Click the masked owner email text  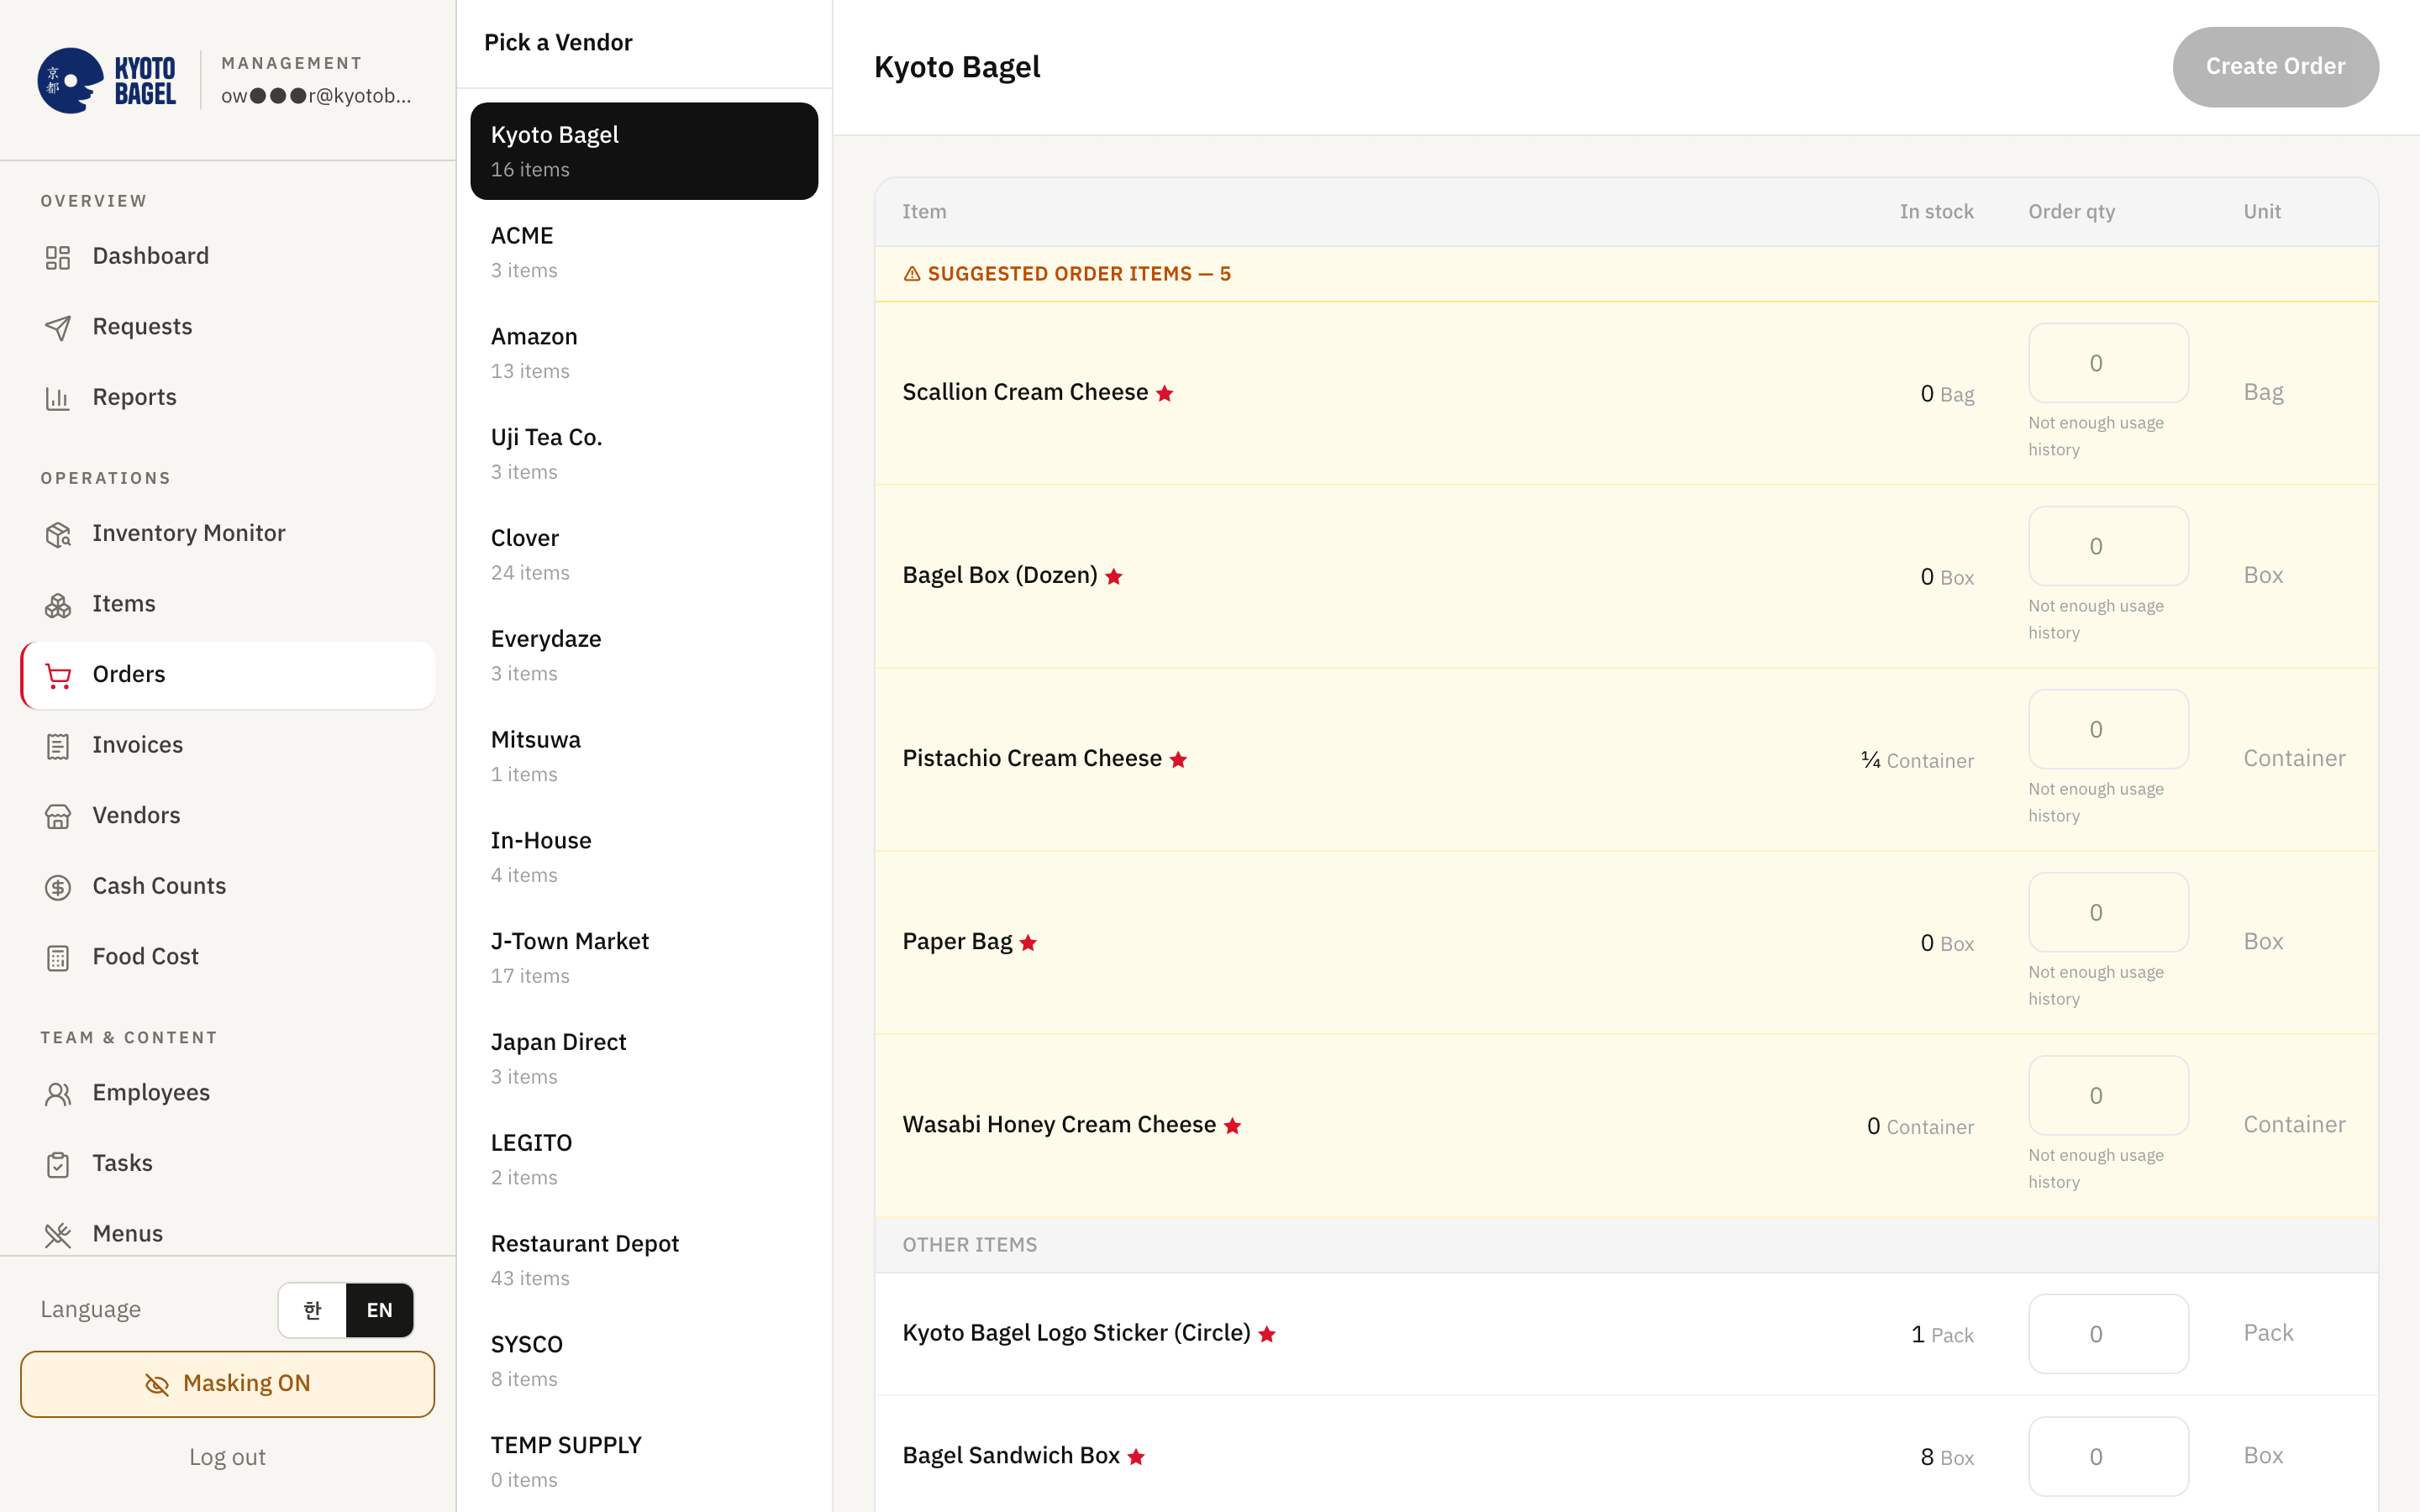[316, 96]
